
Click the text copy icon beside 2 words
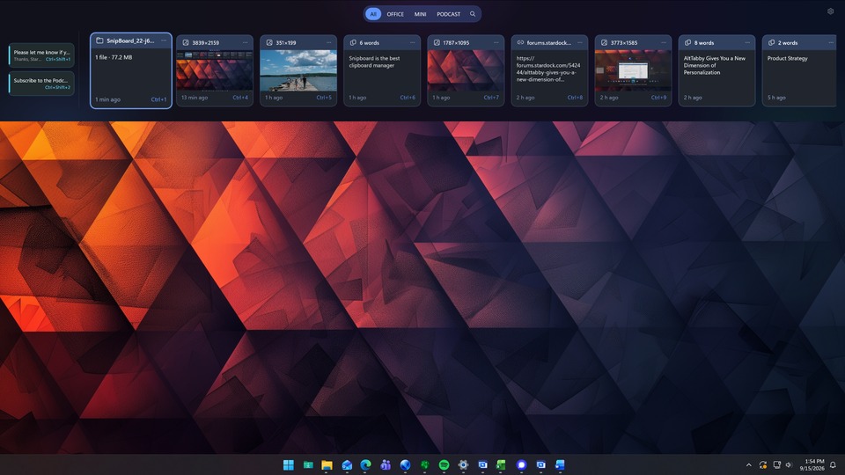click(771, 42)
